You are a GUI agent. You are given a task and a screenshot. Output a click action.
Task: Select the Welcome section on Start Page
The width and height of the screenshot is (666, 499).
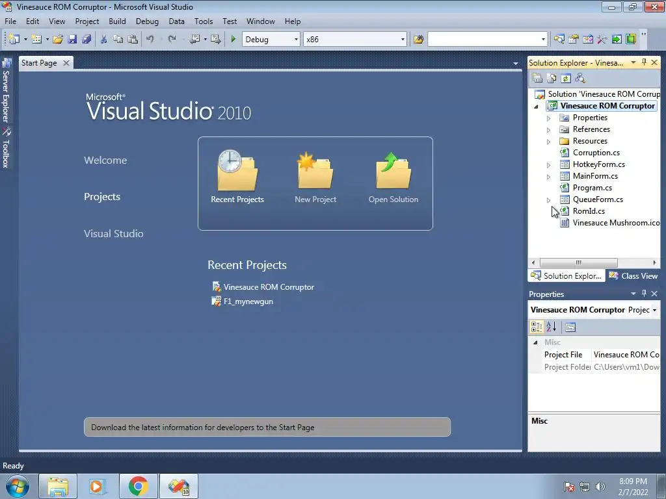pos(105,160)
